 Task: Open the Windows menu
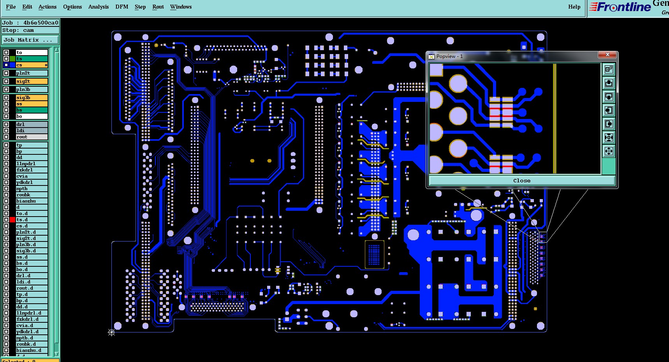tap(181, 7)
